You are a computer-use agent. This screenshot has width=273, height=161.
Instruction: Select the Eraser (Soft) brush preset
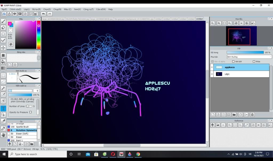22,133
